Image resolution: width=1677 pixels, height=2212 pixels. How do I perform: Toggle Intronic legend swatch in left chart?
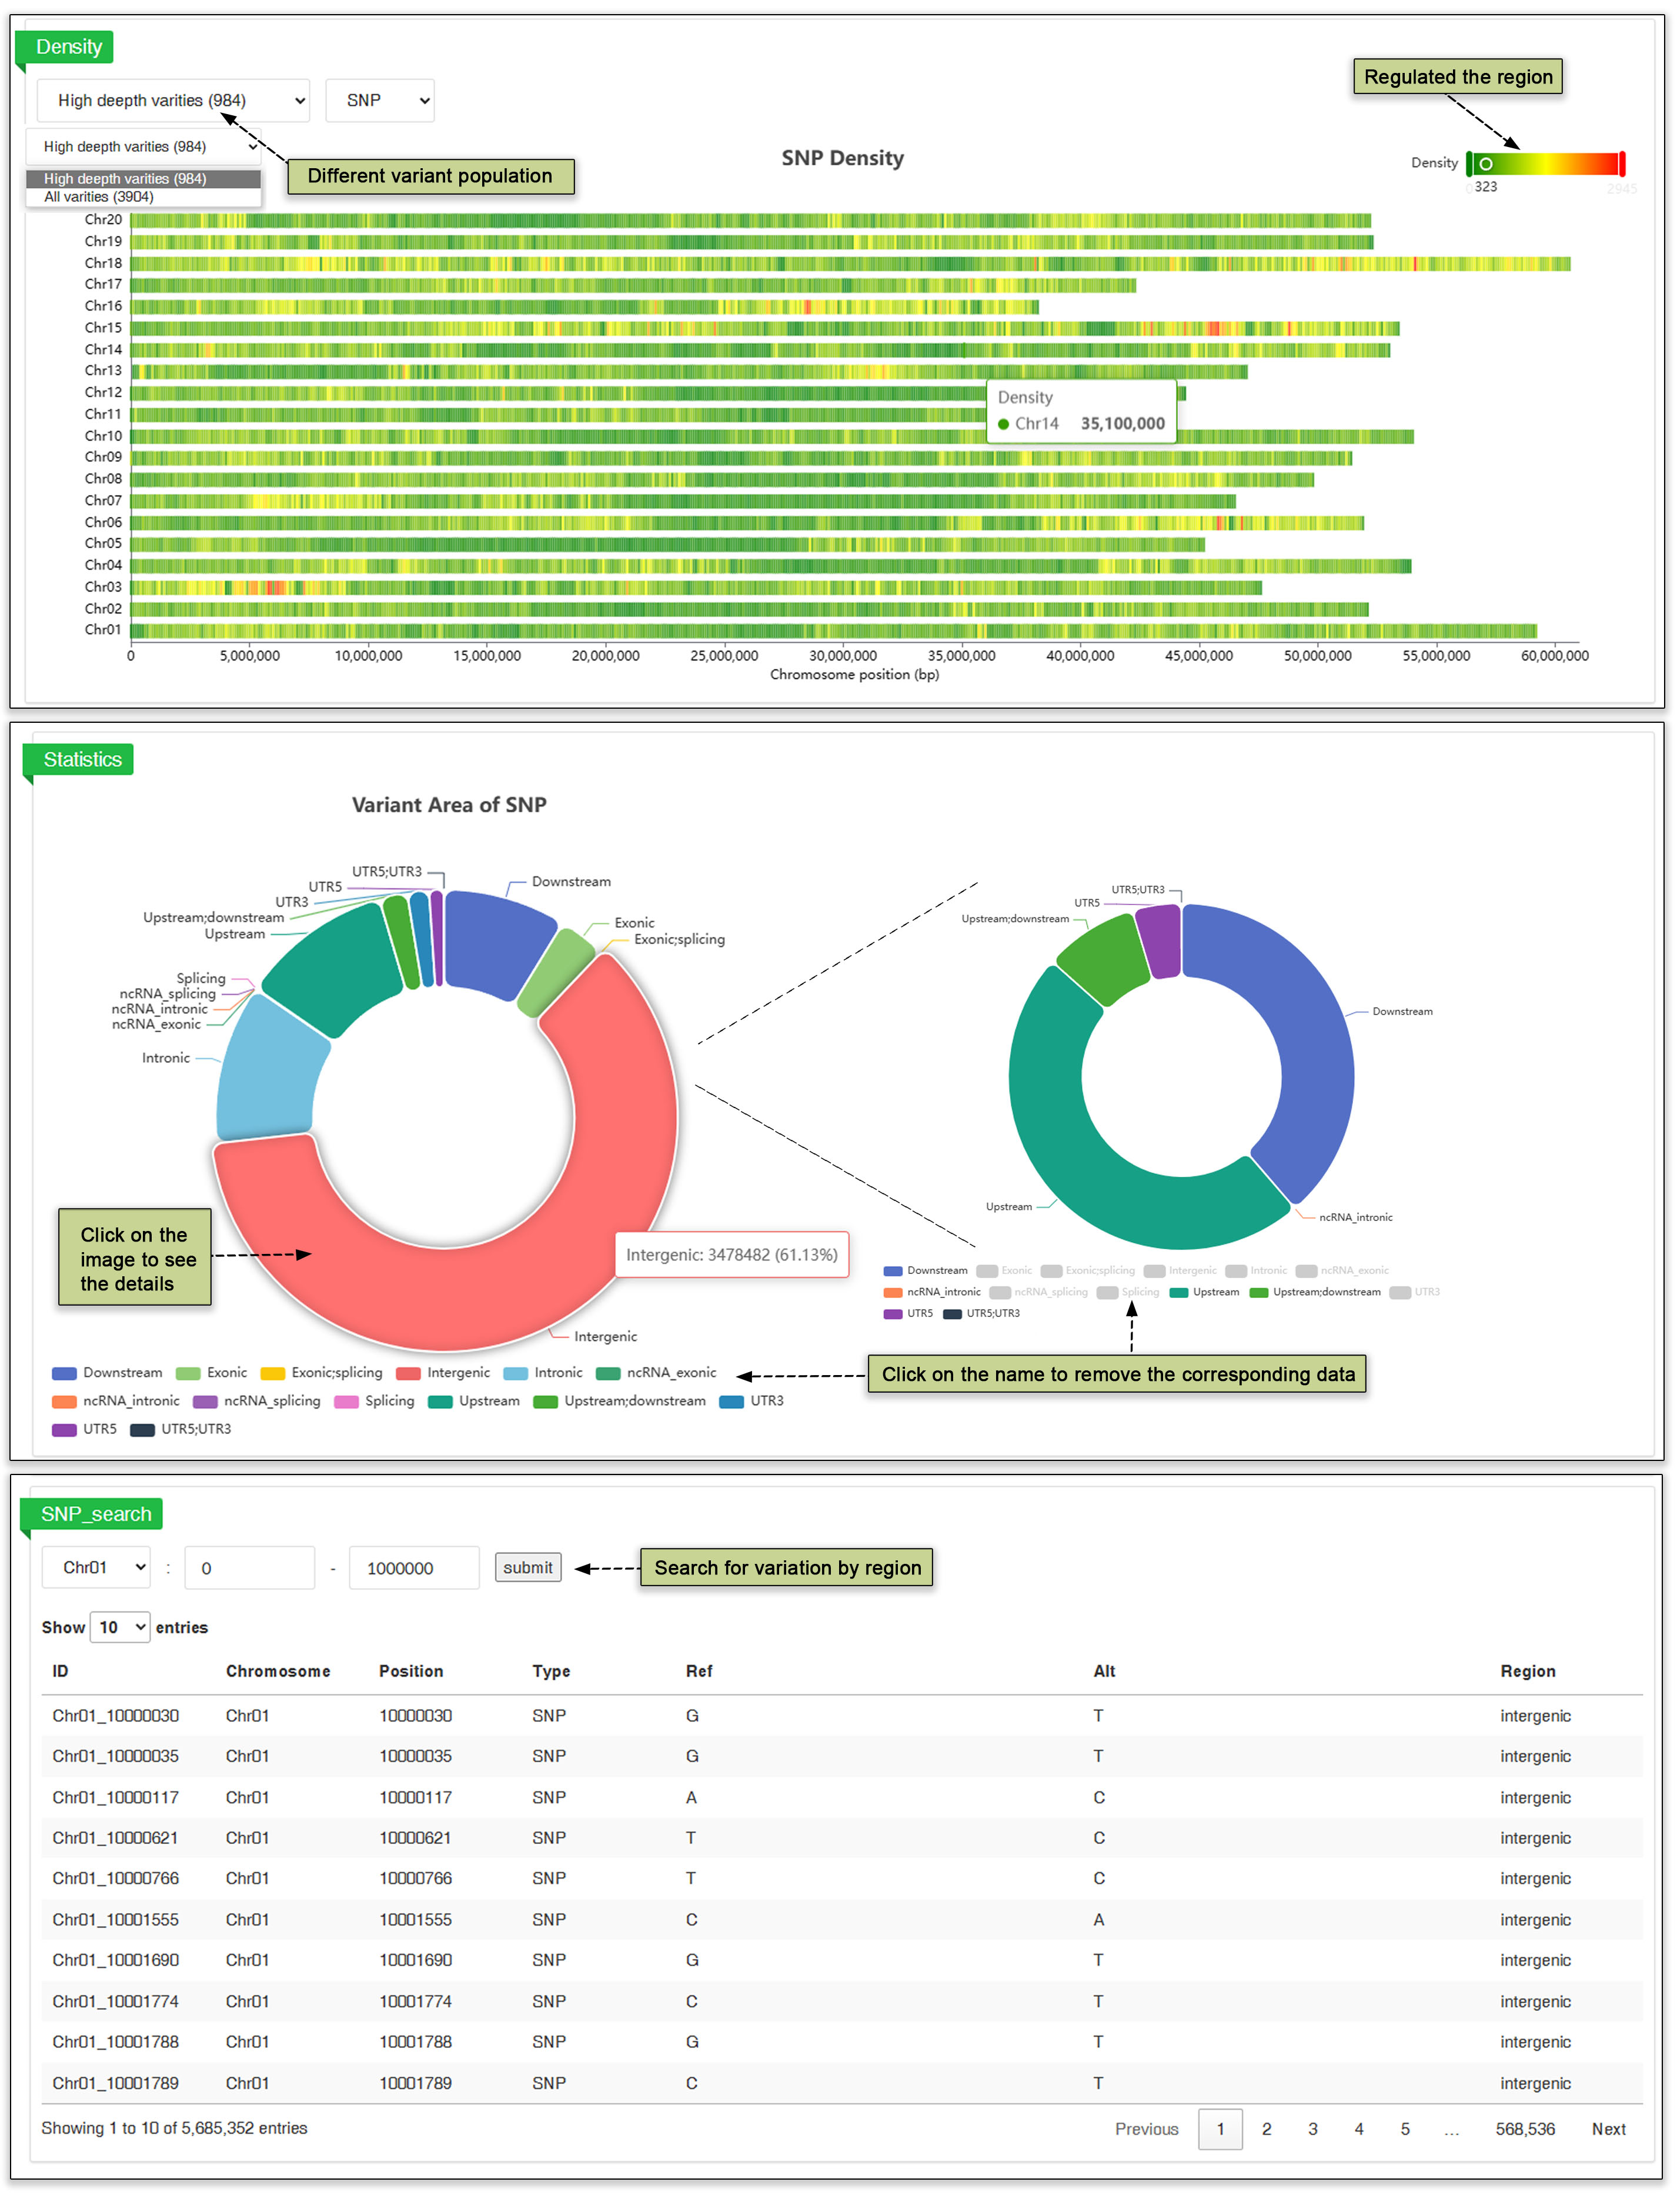pyautogui.click(x=515, y=1373)
